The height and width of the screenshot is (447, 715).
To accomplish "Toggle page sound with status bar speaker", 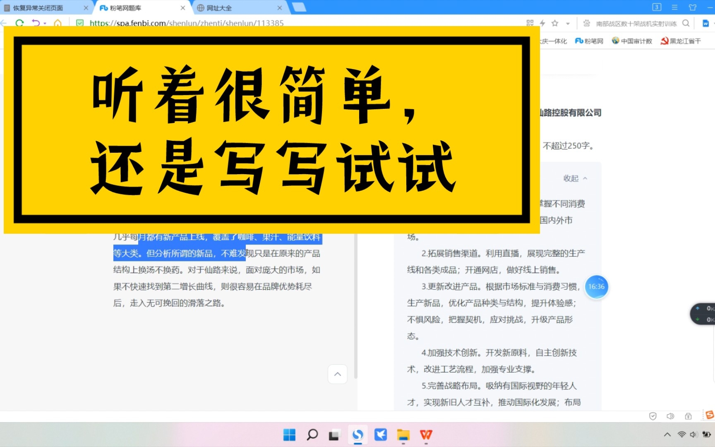I will [x=670, y=416].
